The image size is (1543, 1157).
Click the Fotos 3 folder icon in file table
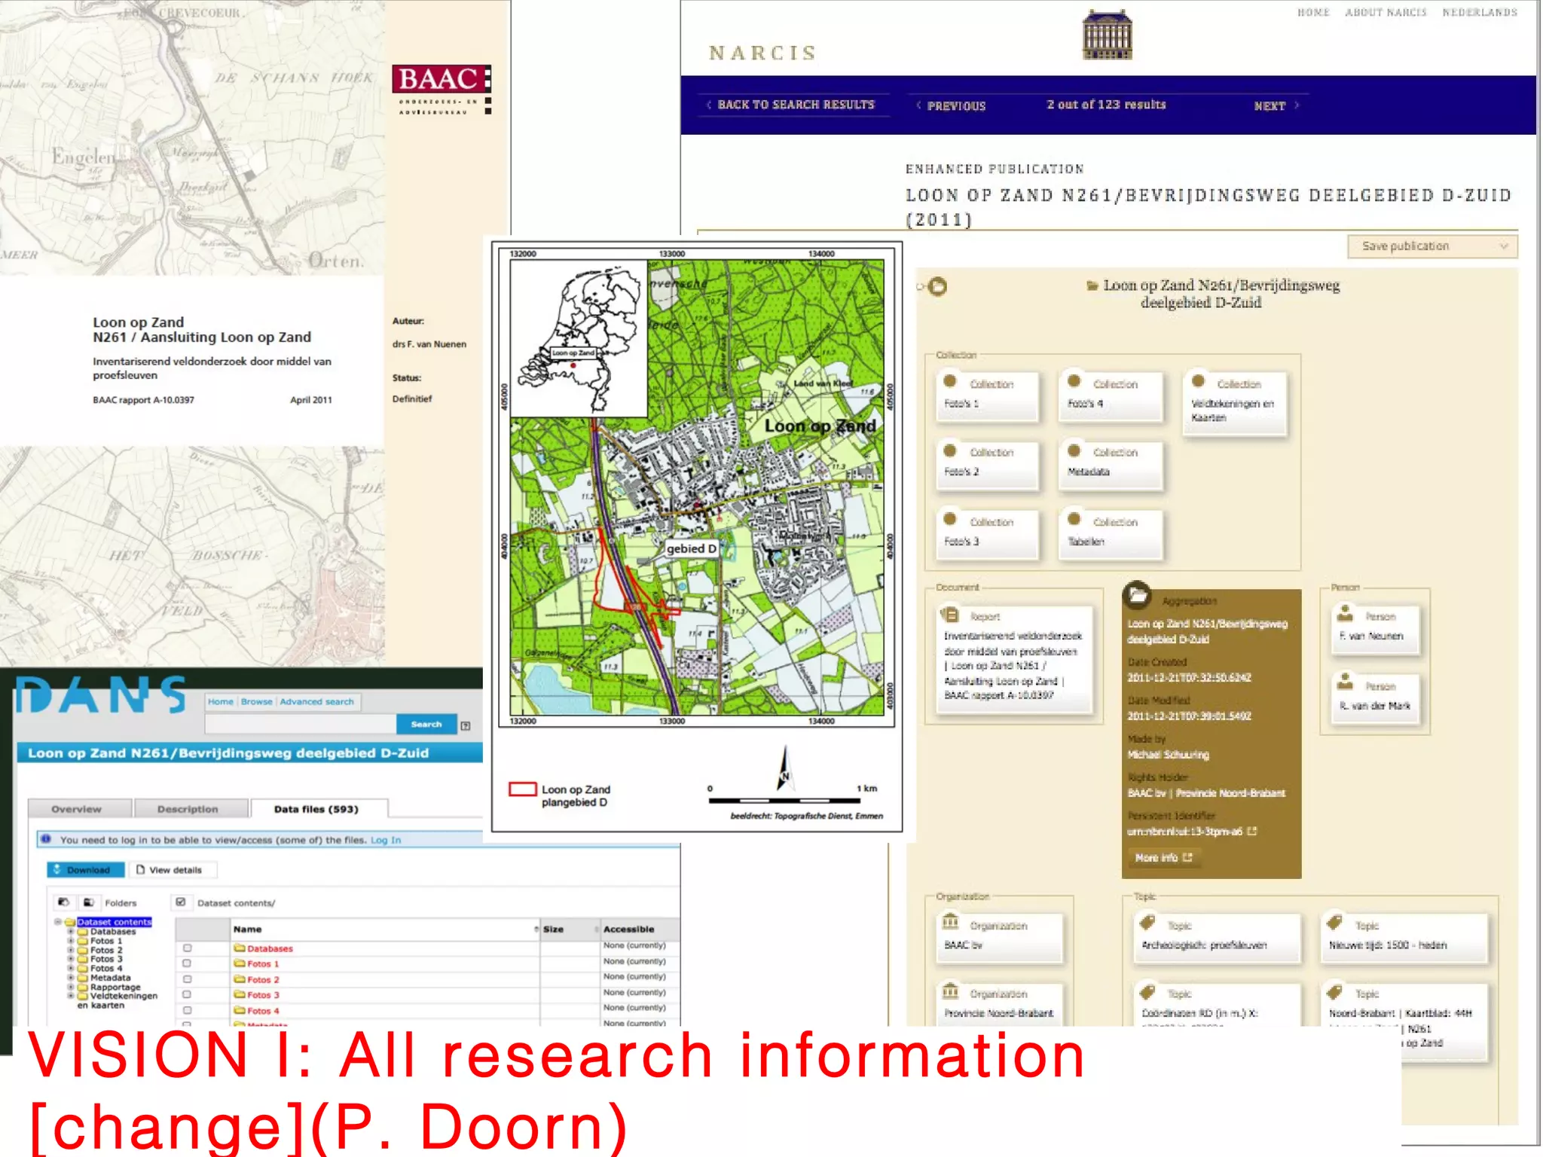click(x=240, y=995)
